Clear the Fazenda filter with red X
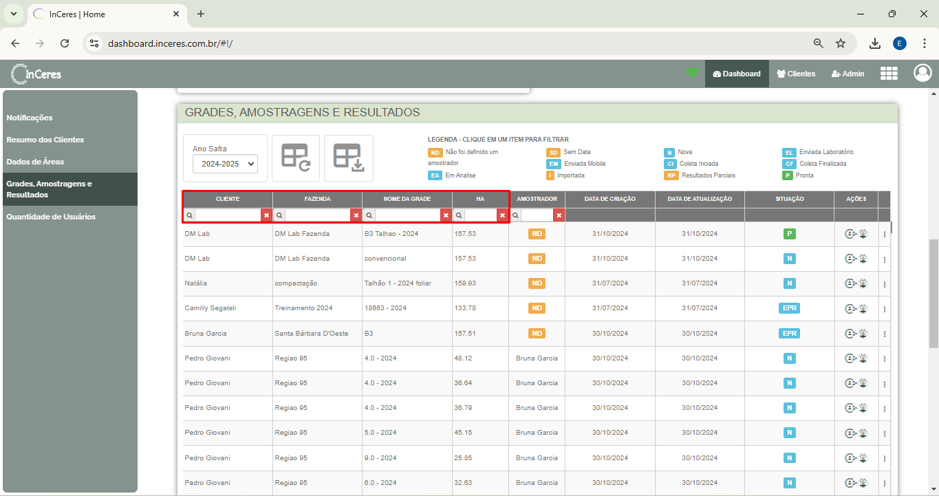The image size is (939, 496). [356, 215]
